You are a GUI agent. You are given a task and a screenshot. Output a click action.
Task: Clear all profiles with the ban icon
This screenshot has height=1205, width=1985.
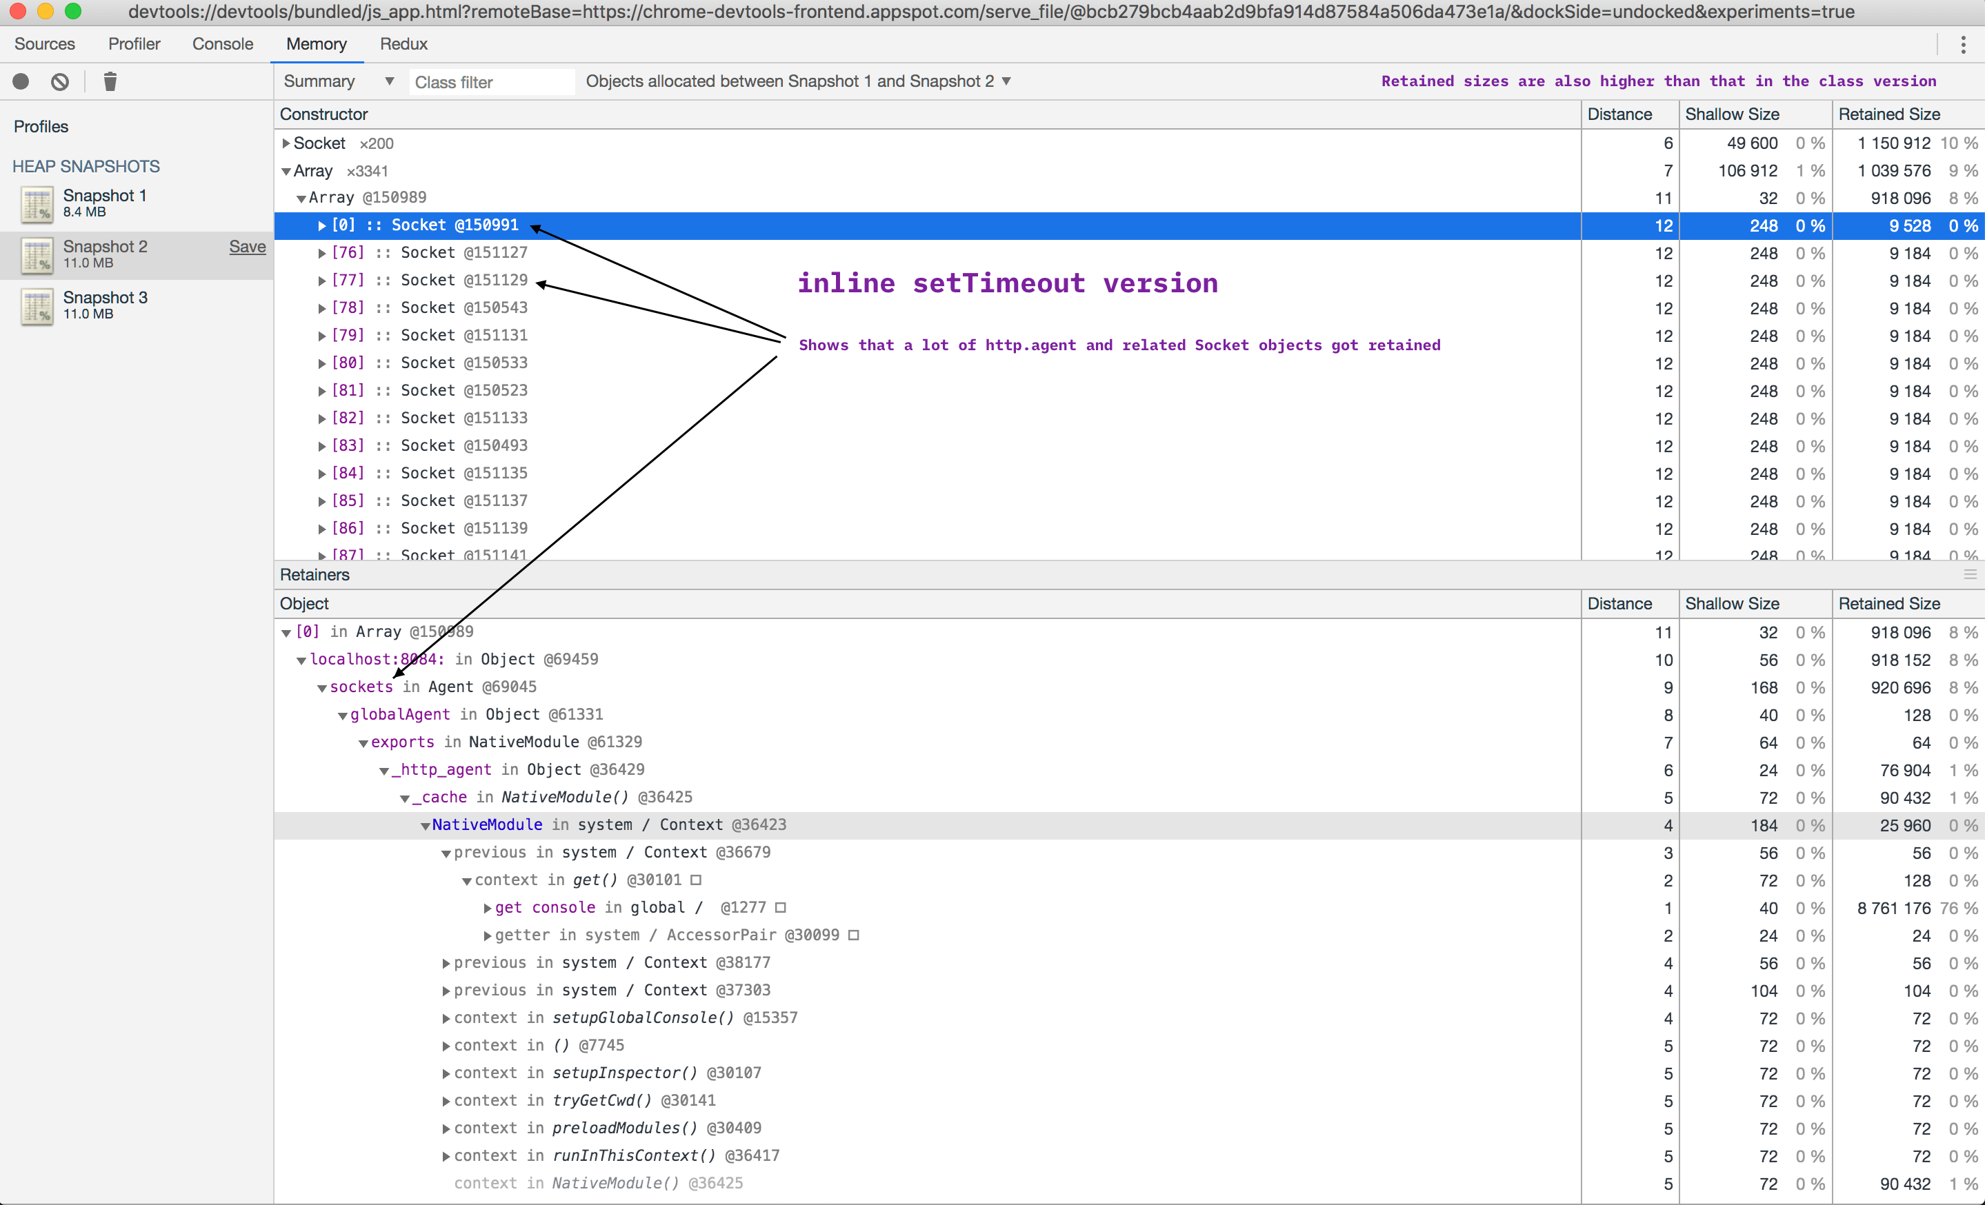[59, 81]
